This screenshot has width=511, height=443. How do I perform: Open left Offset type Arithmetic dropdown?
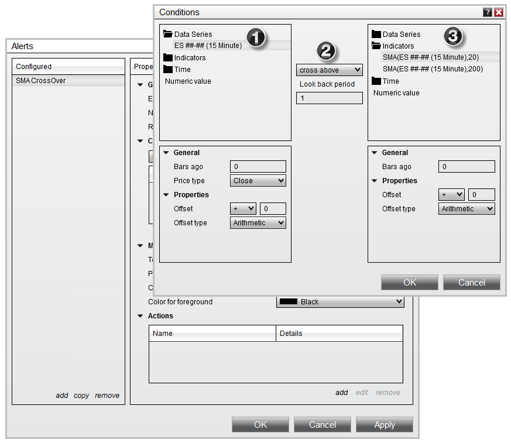[258, 223]
